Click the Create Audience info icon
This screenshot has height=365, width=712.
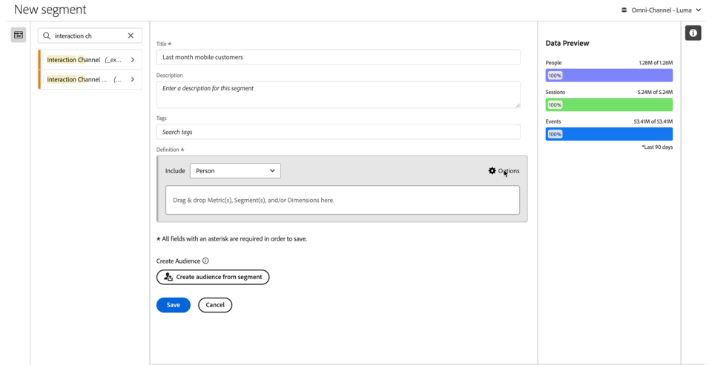[x=205, y=261]
